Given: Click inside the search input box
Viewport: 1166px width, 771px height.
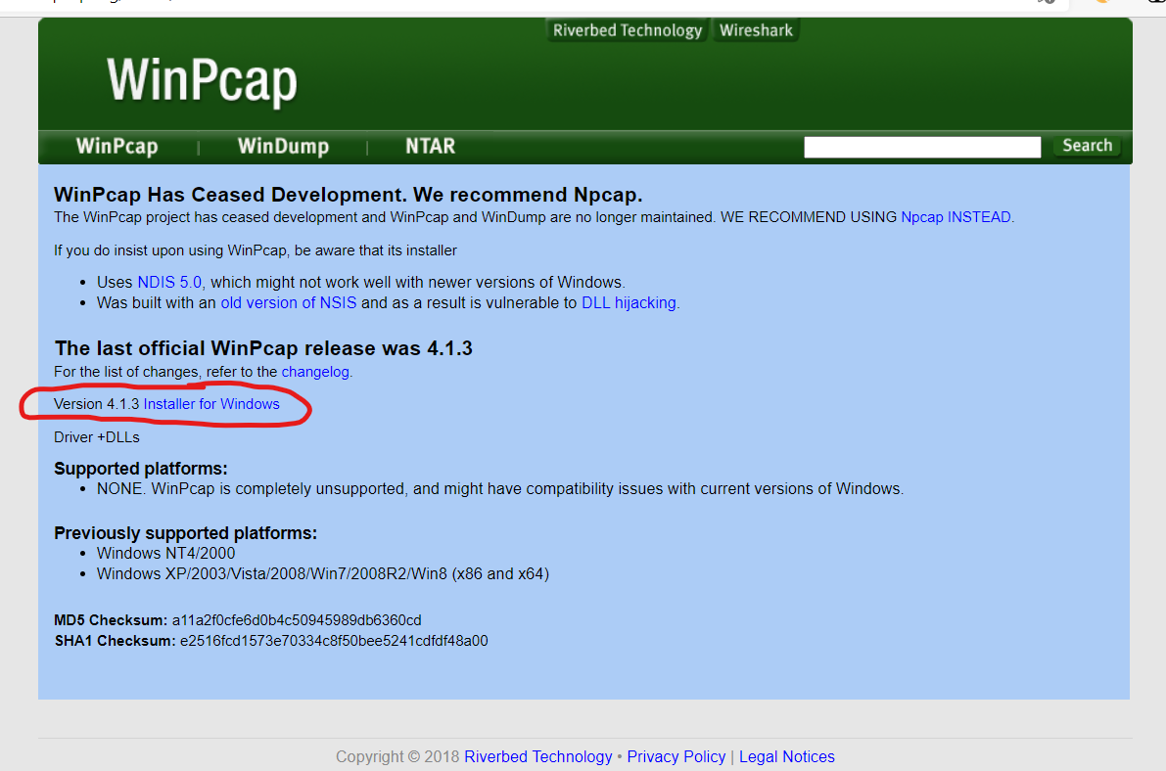Looking at the screenshot, I should (x=920, y=146).
